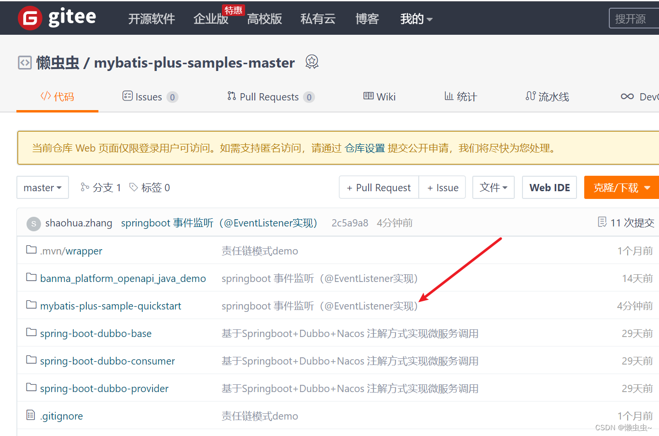The width and height of the screenshot is (659, 436).
Task: Open commit message on the mybatis-plus-sample-quickstart row
Action: [319, 306]
